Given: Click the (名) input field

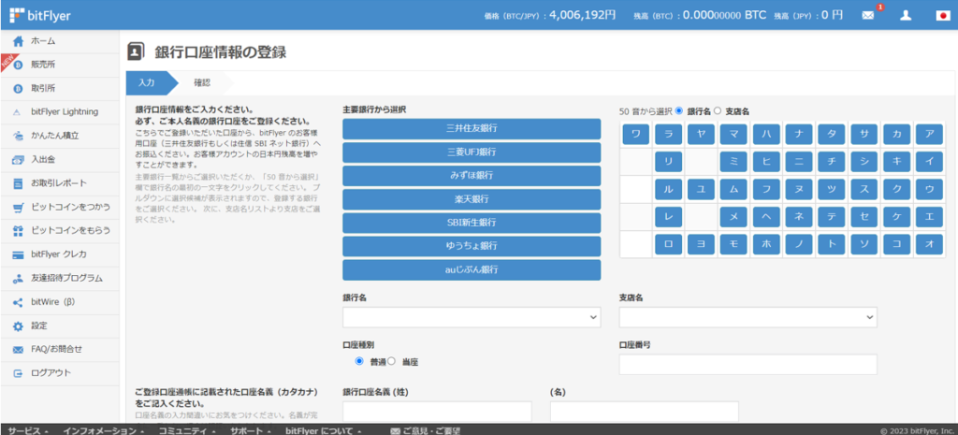Looking at the screenshot, I should pyautogui.click(x=645, y=412).
